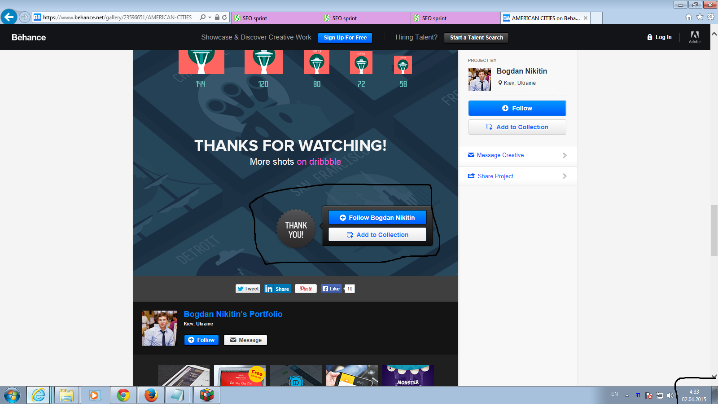The height and width of the screenshot is (404, 718).
Task: Click the behance.net URL address field
Action: (117, 18)
